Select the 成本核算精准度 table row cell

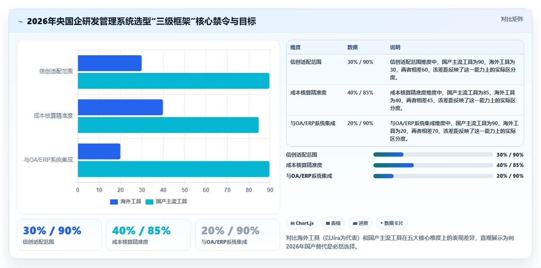point(309,93)
